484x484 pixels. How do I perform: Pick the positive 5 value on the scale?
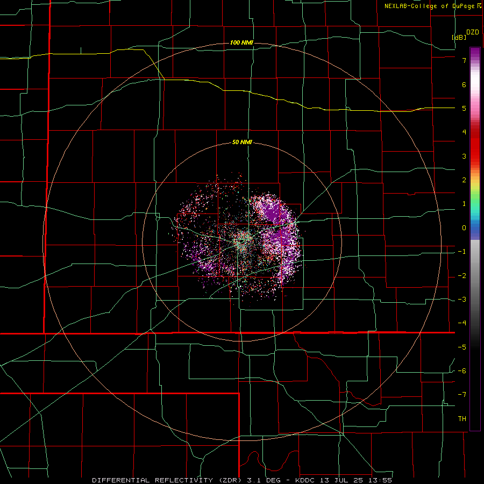(464, 108)
